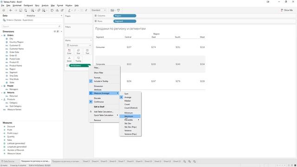Open the Worksheet menu in menu bar

[x=17, y=6]
